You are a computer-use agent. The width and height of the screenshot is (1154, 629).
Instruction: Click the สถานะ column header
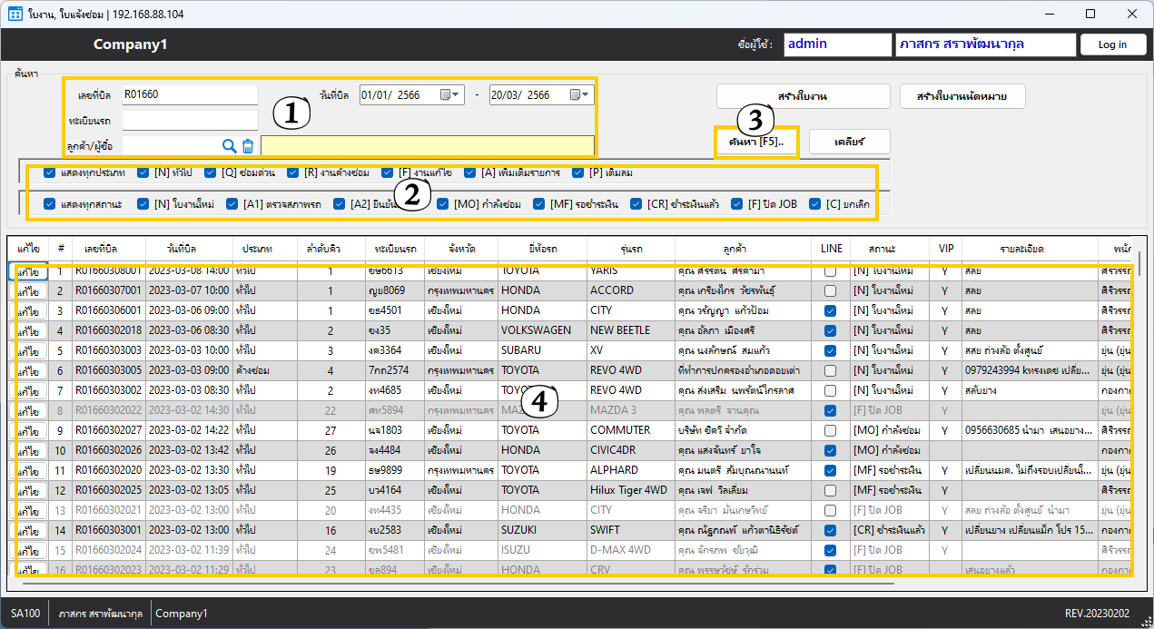pyautogui.click(x=883, y=248)
